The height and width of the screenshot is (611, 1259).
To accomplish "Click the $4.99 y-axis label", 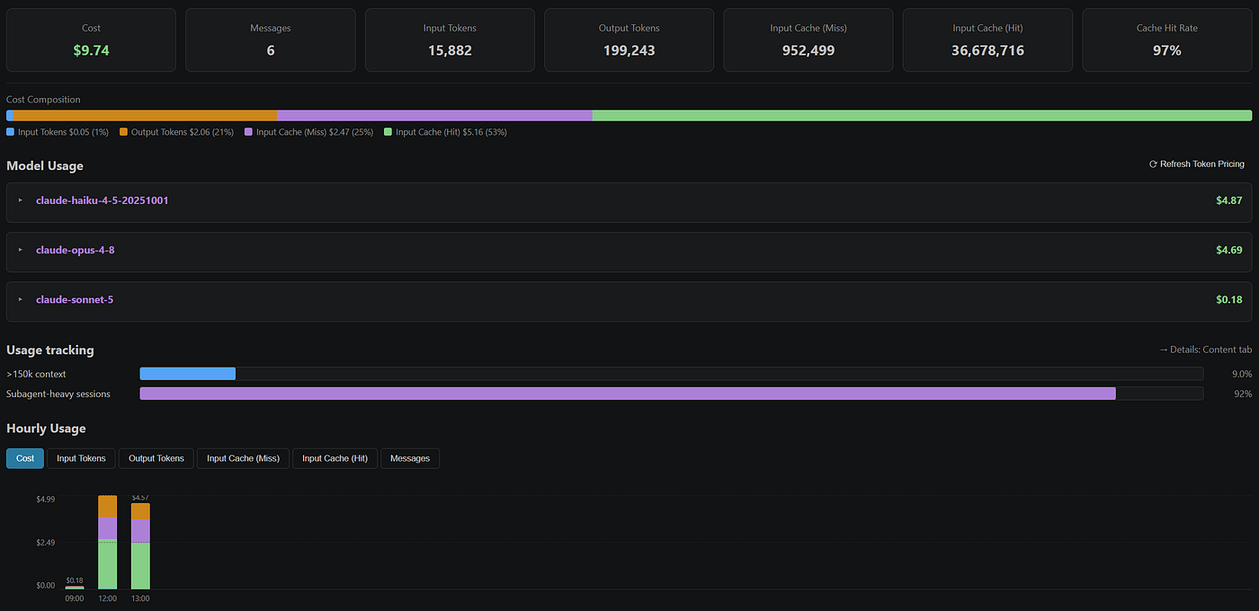I will point(46,499).
